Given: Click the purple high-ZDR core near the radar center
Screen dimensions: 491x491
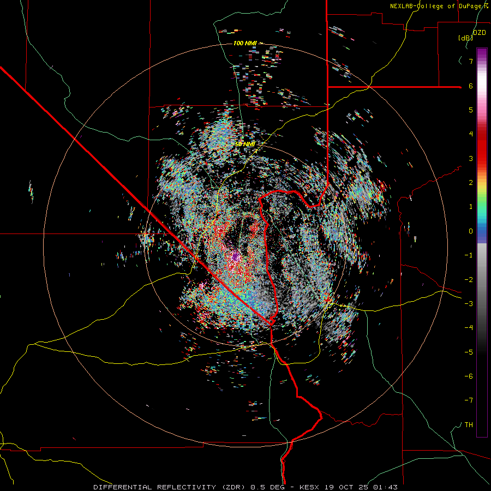Looking at the screenshot, I should (236, 257).
